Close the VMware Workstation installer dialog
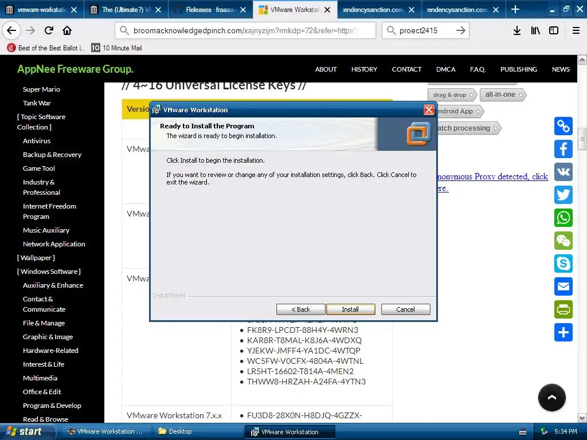 pyautogui.click(x=429, y=109)
